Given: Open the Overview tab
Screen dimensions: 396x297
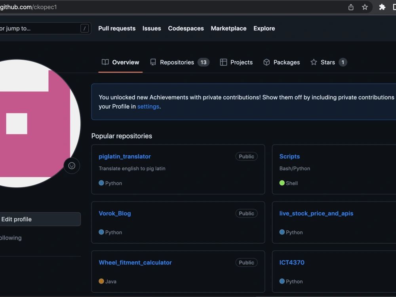Looking at the screenshot, I should point(120,63).
